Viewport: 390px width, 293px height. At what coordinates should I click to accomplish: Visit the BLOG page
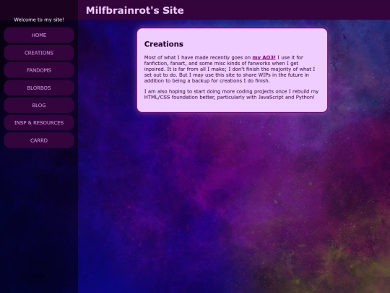click(39, 106)
